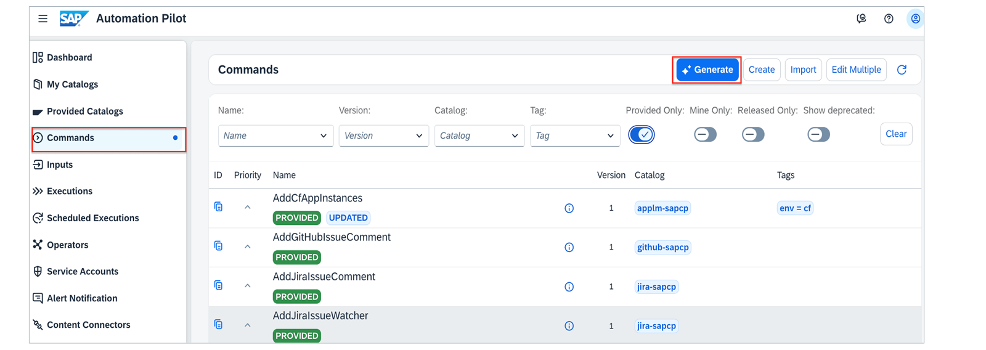Select Commands in the sidebar
This screenshot has width=986, height=350.
108,138
